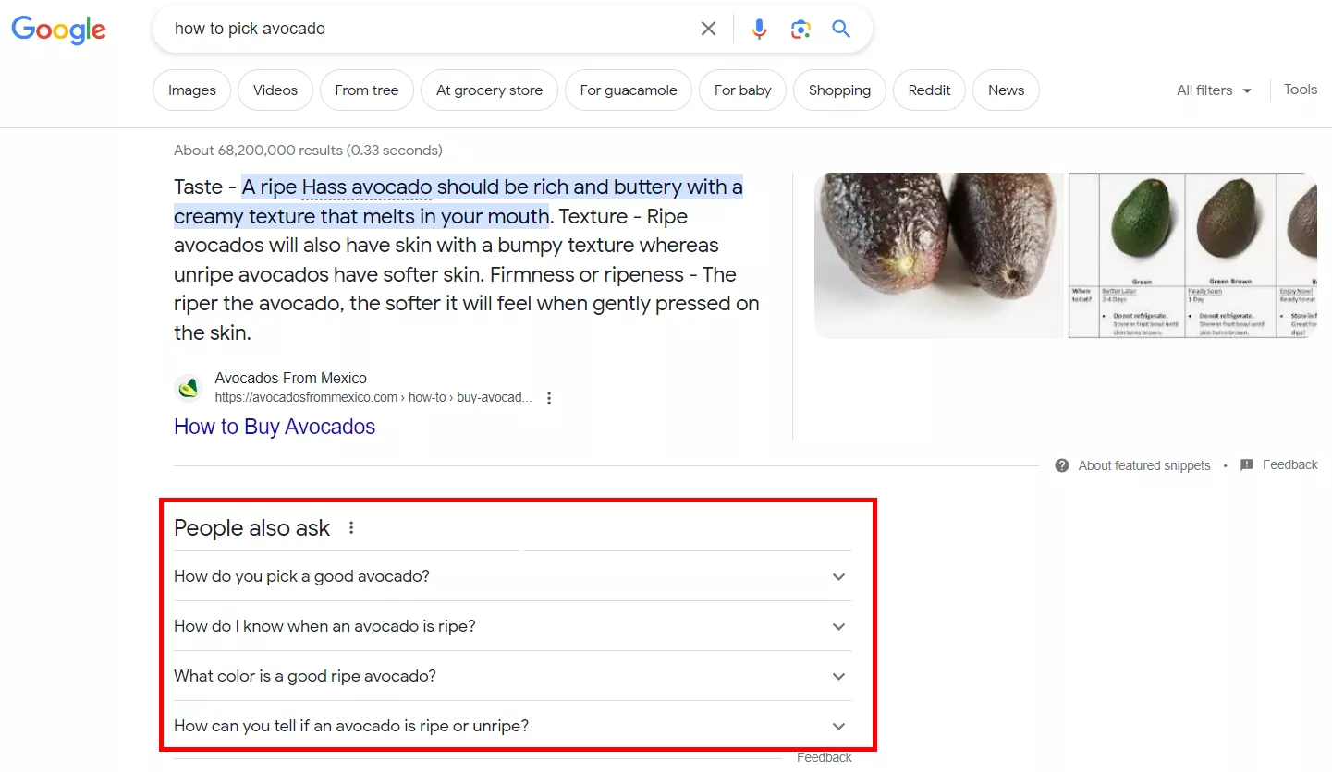The width and height of the screenshot is (1332, 772).
Task: Click the magnifying glass search icon
Action: point(841,29)
